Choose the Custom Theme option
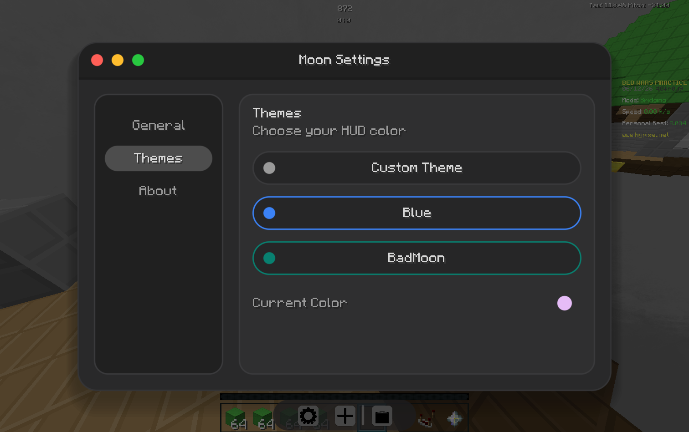This screenshot has width=689, height=432. (x=417, y=168)
